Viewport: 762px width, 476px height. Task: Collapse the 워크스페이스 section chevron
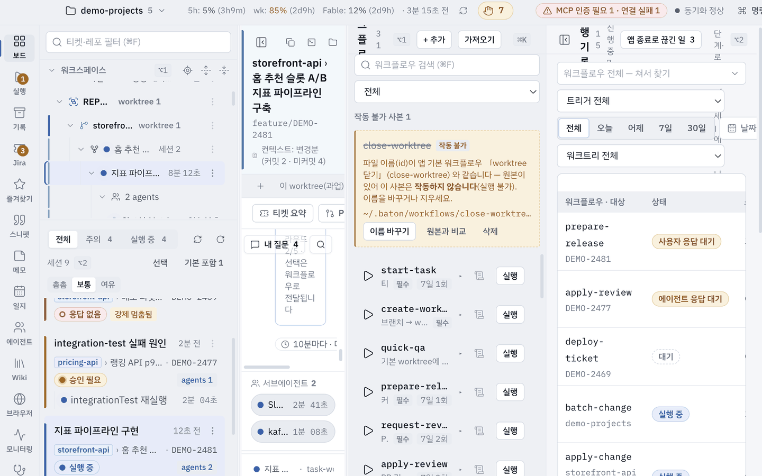[x=52, y=70]
